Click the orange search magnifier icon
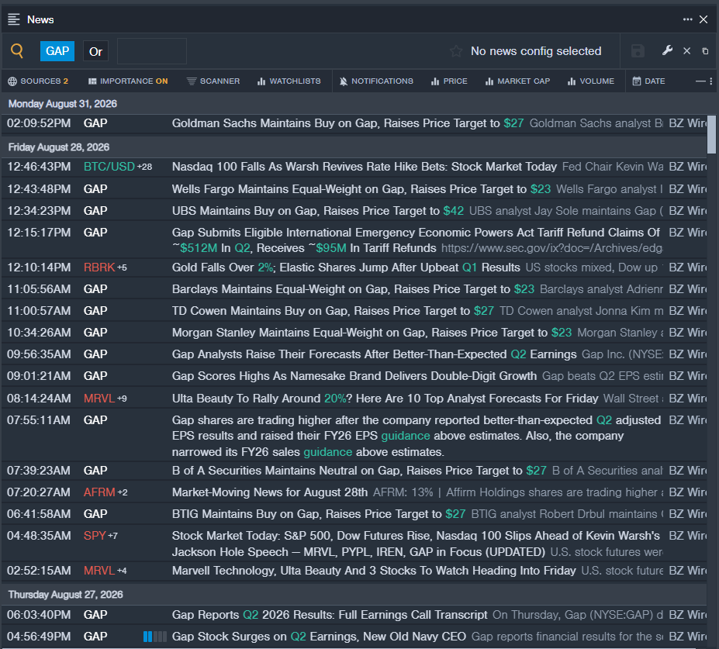 [17, 50]
